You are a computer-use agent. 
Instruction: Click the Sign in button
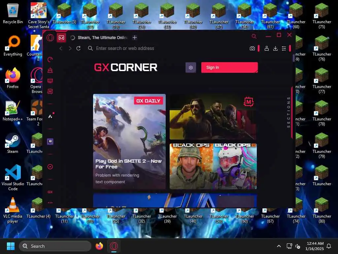point(229,67)
